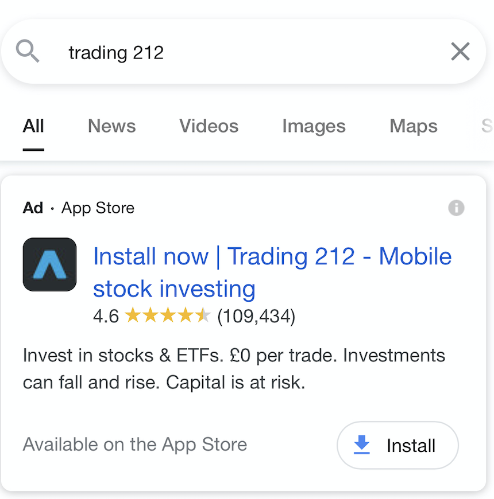Switch to the News tab
The width and height of the screenshot is (494, 499).
[111, 126]
